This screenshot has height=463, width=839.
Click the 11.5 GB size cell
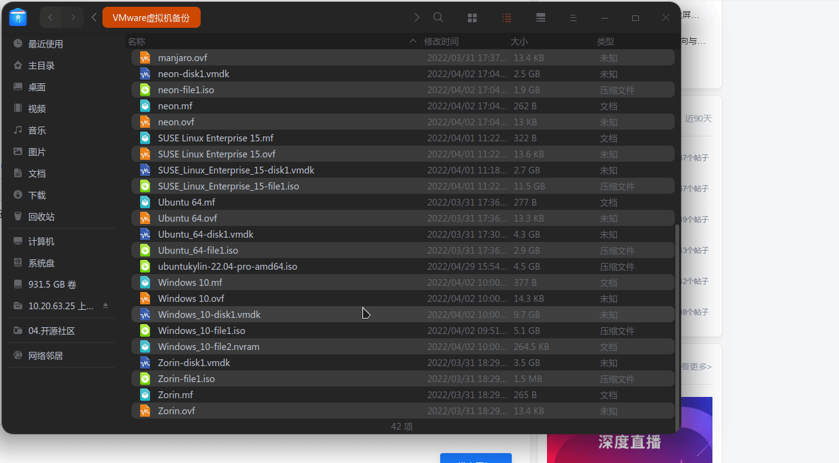coord(530,186)
